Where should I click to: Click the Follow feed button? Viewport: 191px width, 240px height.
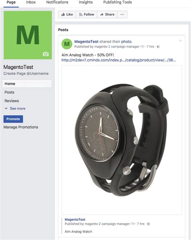tap(86, 15)
